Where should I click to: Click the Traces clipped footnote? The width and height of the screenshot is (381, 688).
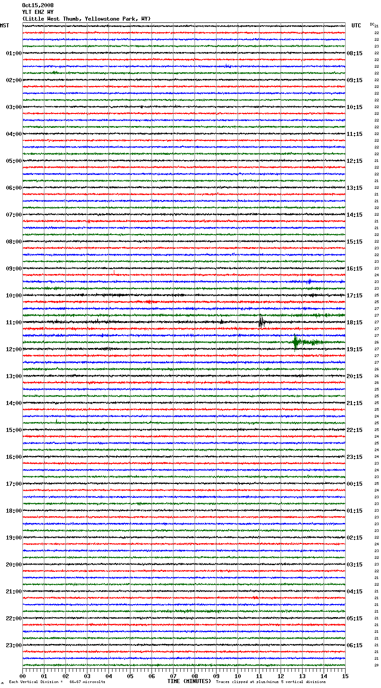(271, 682)
